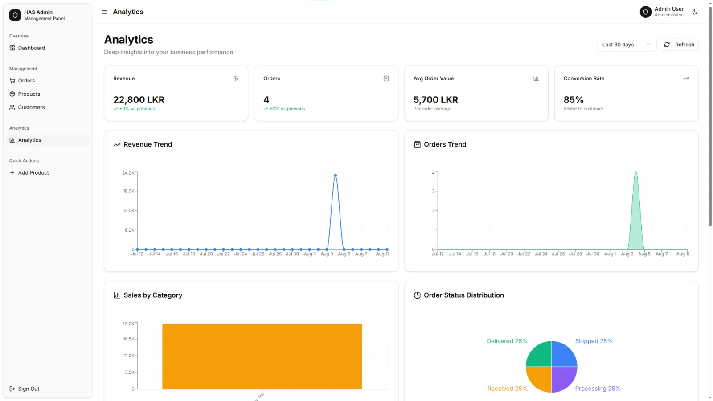Click the page vertical scrollbar
The width and height of the screenshot is (713, 401).
click(x=710, y=116)
